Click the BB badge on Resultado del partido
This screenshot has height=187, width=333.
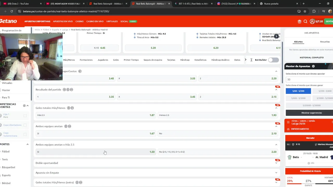coord(278,86)
